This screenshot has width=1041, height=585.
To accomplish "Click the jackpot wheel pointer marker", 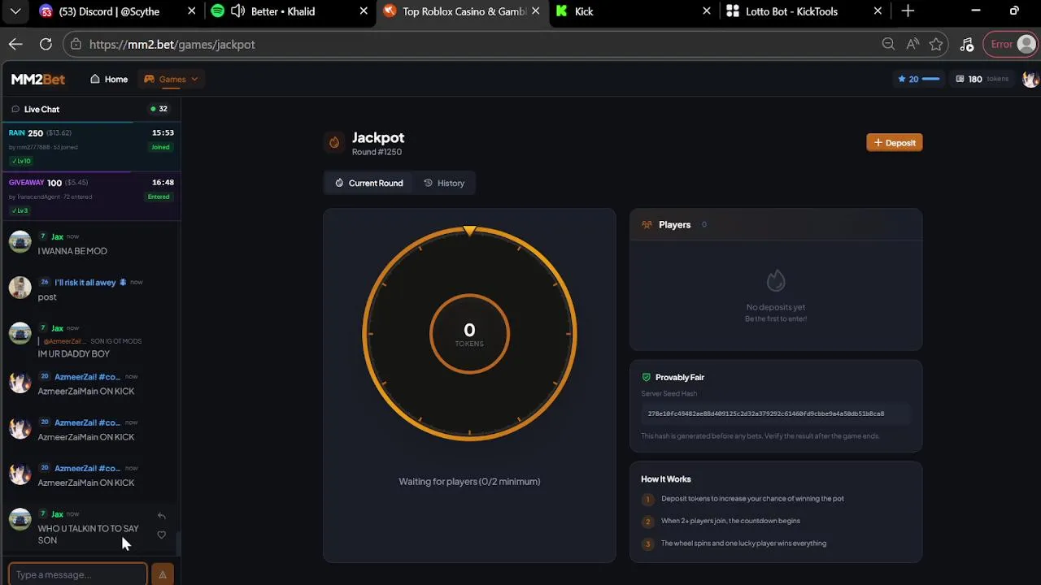I will (x=469, y=231).
